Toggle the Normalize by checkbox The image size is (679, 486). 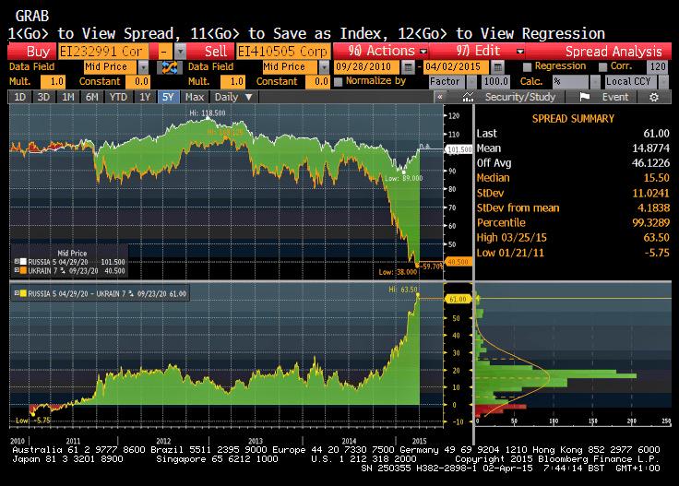(x=339, y=81)
